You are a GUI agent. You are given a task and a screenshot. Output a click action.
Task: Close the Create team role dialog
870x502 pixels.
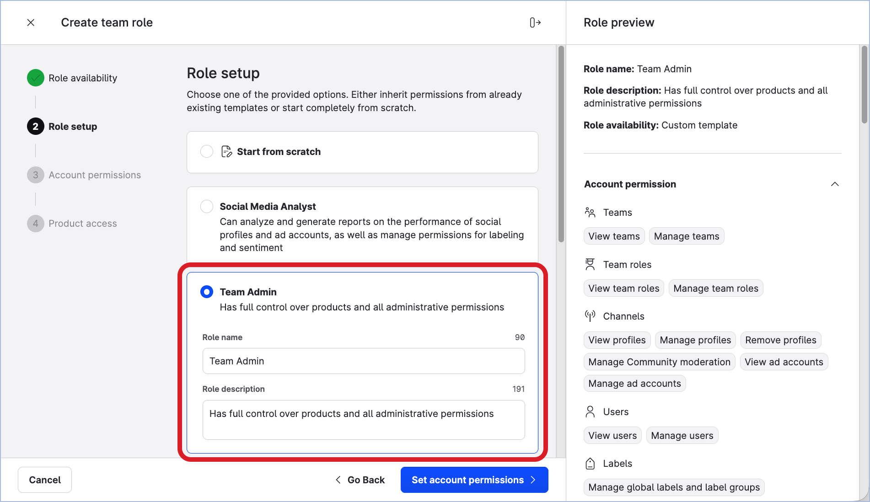pyautogui.click(x=31, y=22)
